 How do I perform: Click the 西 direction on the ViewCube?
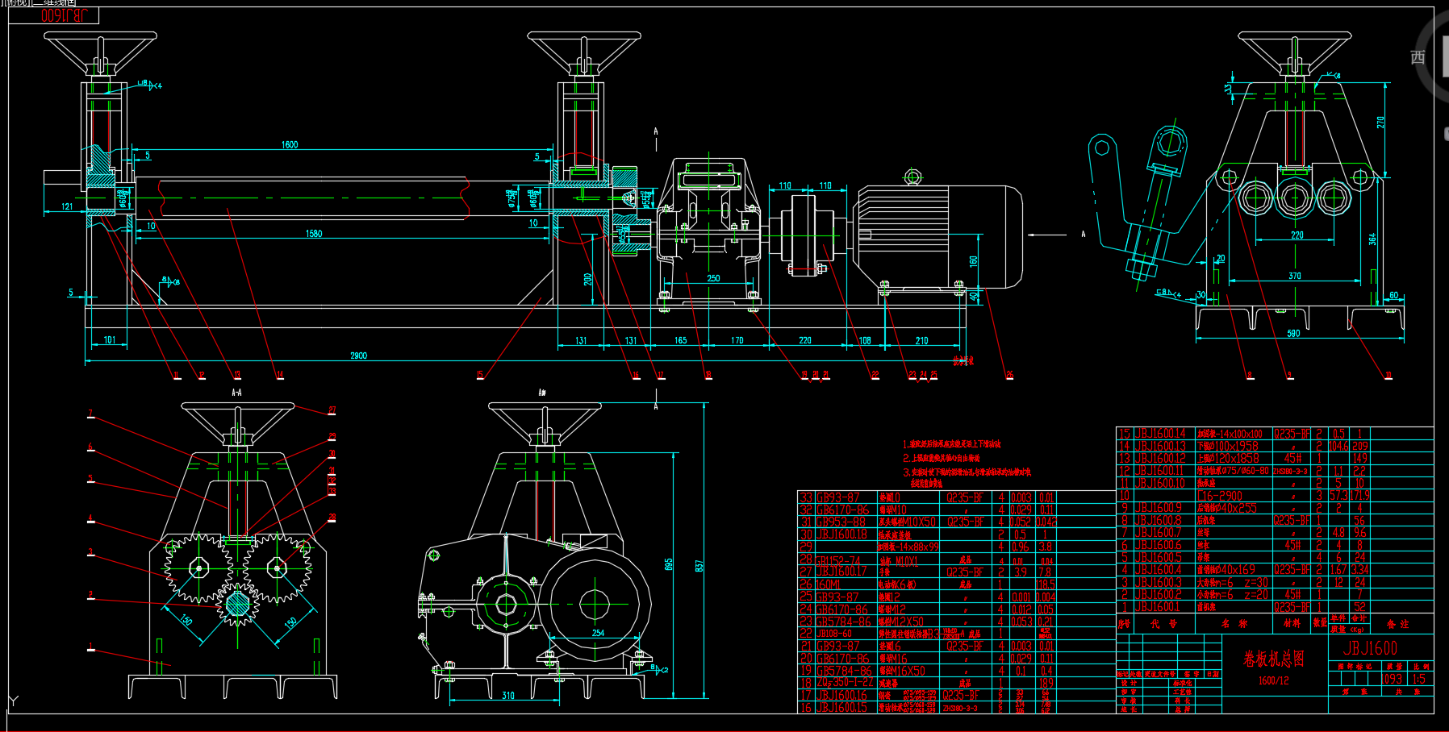click(x=1418, y=57)
